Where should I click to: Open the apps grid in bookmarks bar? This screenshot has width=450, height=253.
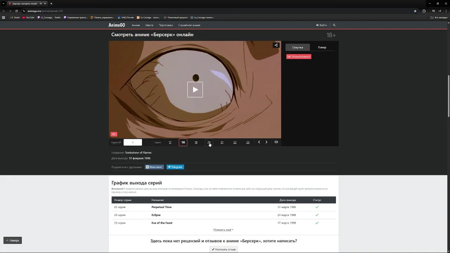click(4, 17)
